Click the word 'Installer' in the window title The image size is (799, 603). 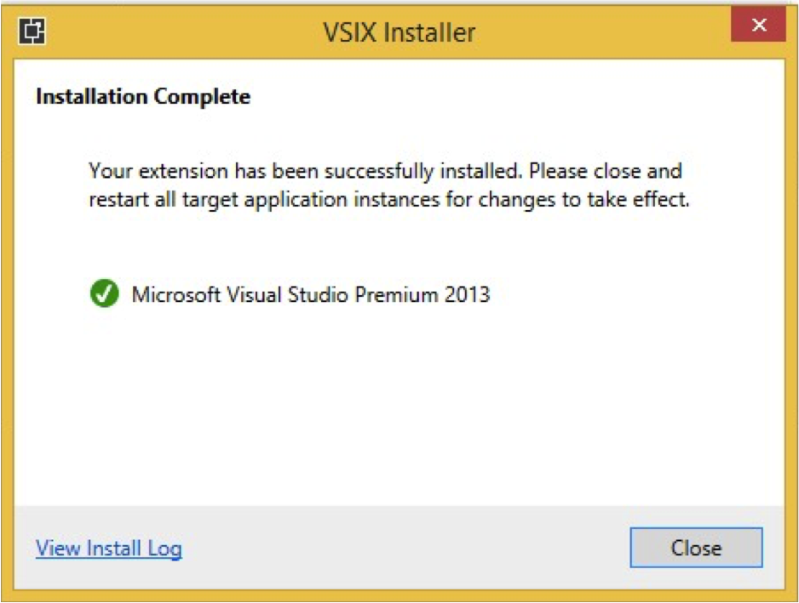[x=429, y=32]
